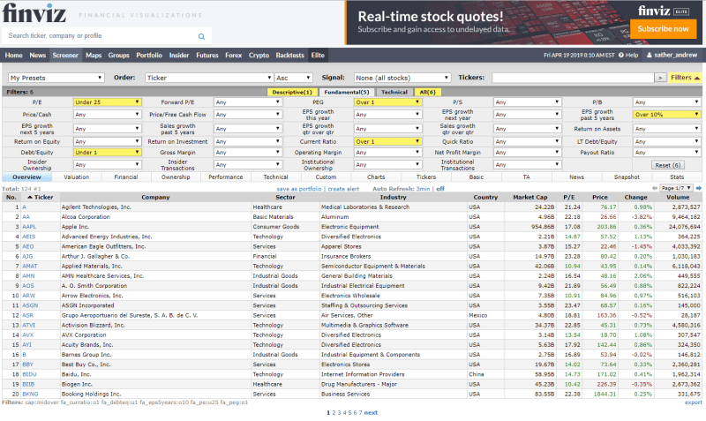This screenshot has width=706, height=421.
Task: Go to next page using blue arrow
Action: tap(699, 188)
